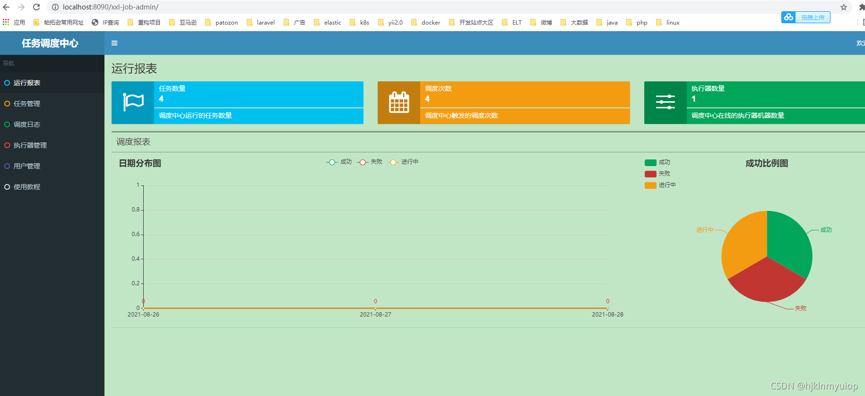865x396 pixels.
Task: Open the docker bookmark folder
Action: click(x=425, y=22)
